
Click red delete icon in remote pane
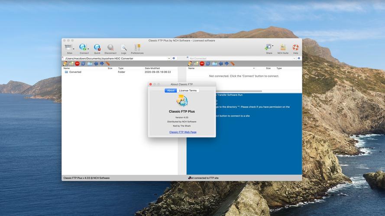coord(202,64)
